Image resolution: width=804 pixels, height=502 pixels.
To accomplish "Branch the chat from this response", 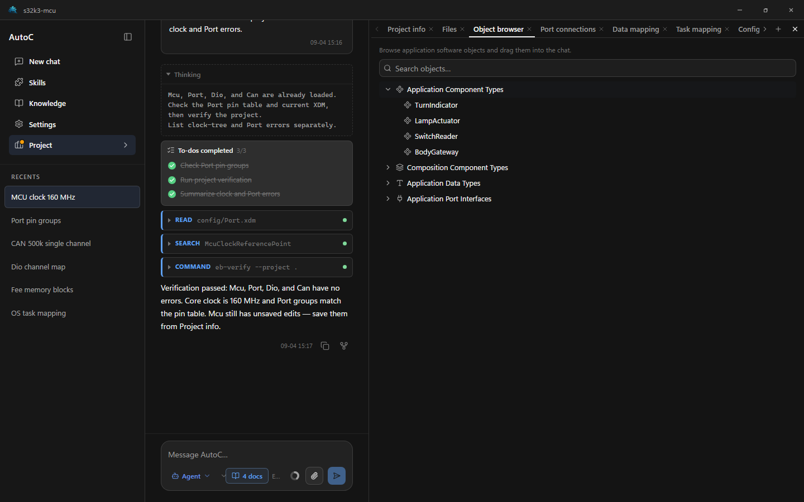I will click(344, 346).
